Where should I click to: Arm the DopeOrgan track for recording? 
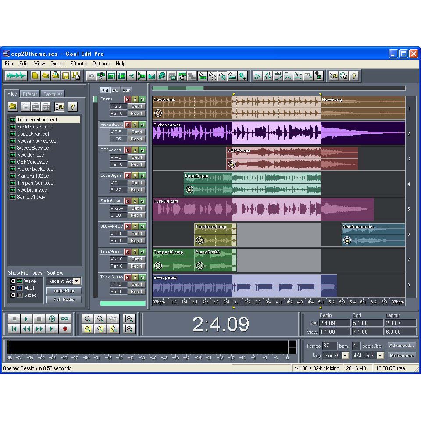tap(127, 175)
